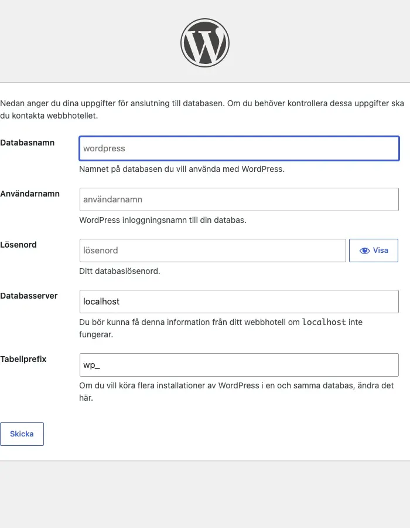Click the Databasnamn label

coord(27,143)
